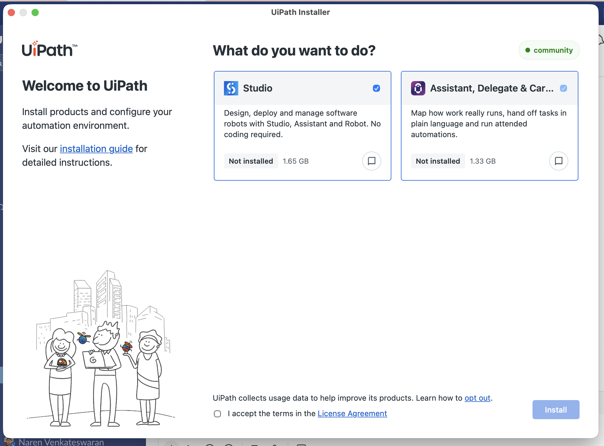Click the Welcome to UiPath heading
The height and width of the screenshot is (446, 604).
tap(85, 86)
